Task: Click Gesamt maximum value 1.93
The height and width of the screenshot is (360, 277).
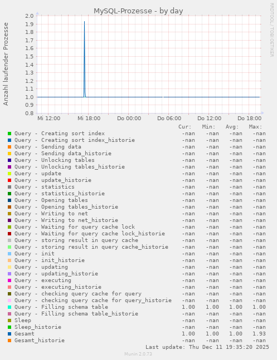Action: (259, 334)
